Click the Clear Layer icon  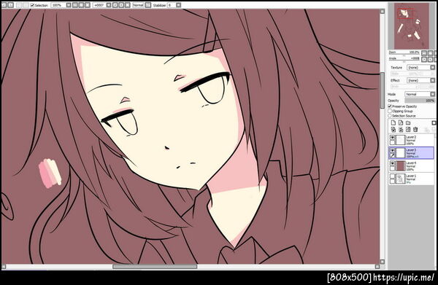(x=408, y=130)
